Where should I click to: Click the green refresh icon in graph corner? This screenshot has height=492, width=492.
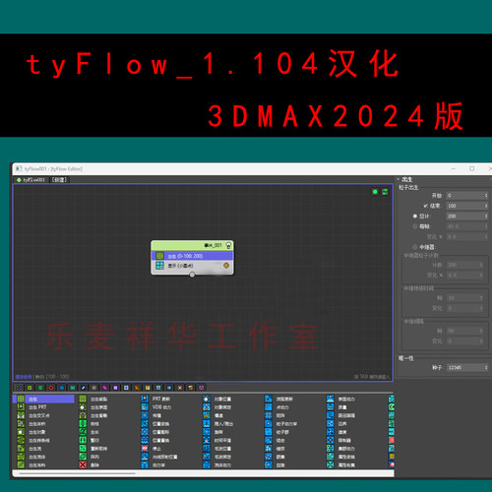(385, 192)
